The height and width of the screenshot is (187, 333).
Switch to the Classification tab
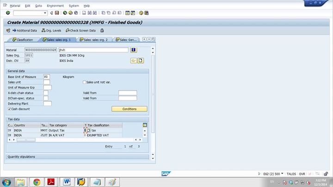coord(23,40)
